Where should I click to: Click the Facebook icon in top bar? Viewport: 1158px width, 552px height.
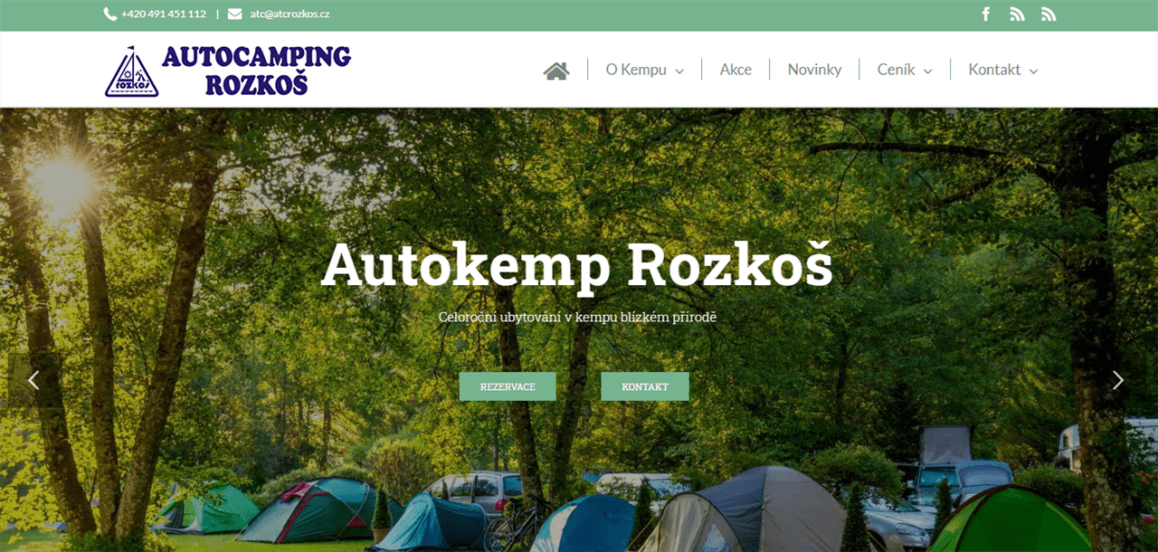tap(986, 14)
